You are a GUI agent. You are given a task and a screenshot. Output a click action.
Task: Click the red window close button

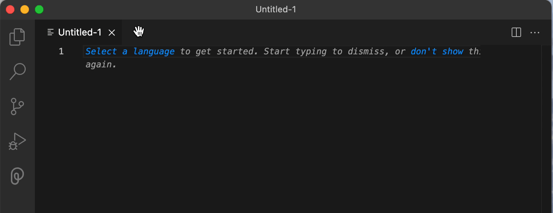coord(10,9)
